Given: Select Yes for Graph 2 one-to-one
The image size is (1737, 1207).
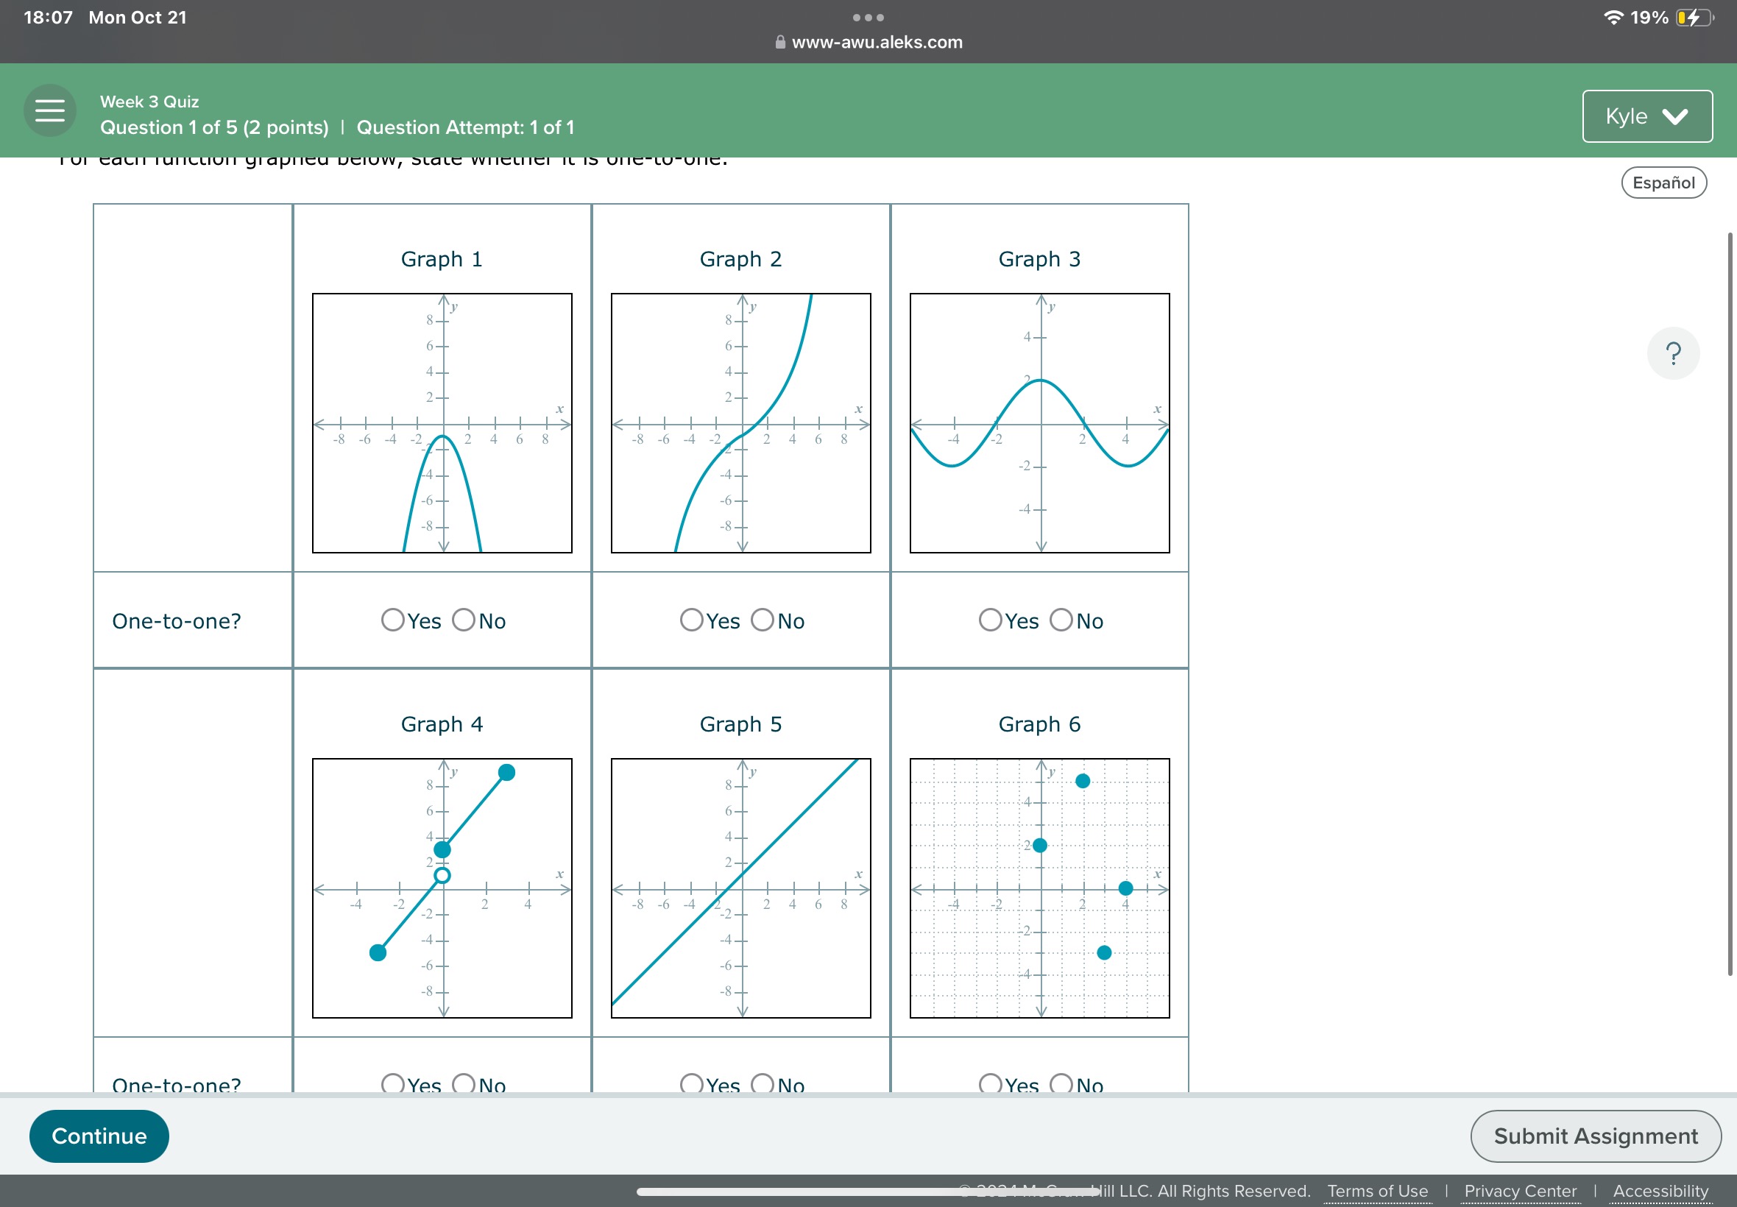Looking at the screenshot, I should (x=687, y=619).
